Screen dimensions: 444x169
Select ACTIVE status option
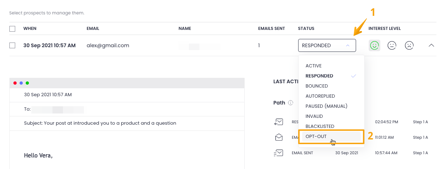[x=313, y=66]
